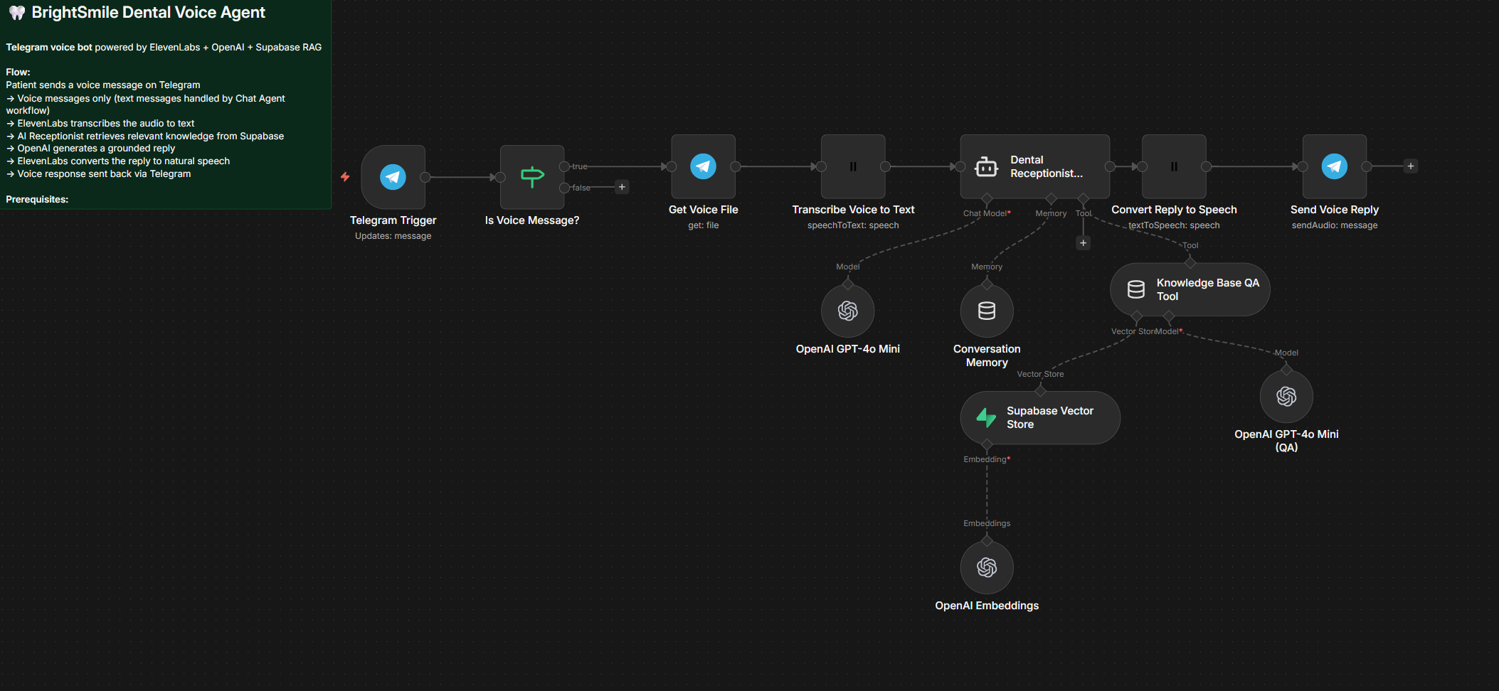The height and width of the screenshot is (691, 1499).
Task: Select the Knowledge Base QA Tool node
Action: point(1190,289)
